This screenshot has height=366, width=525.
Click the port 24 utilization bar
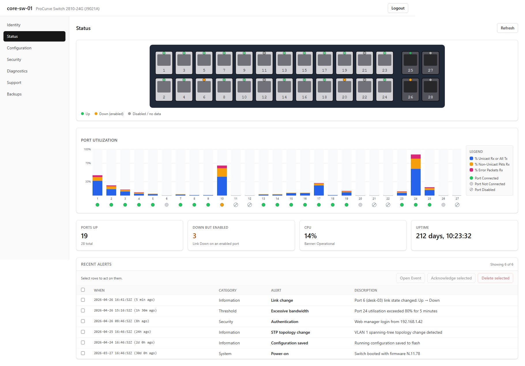[416, 175]
